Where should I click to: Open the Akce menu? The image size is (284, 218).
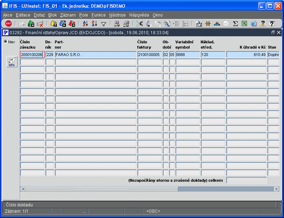8,15
